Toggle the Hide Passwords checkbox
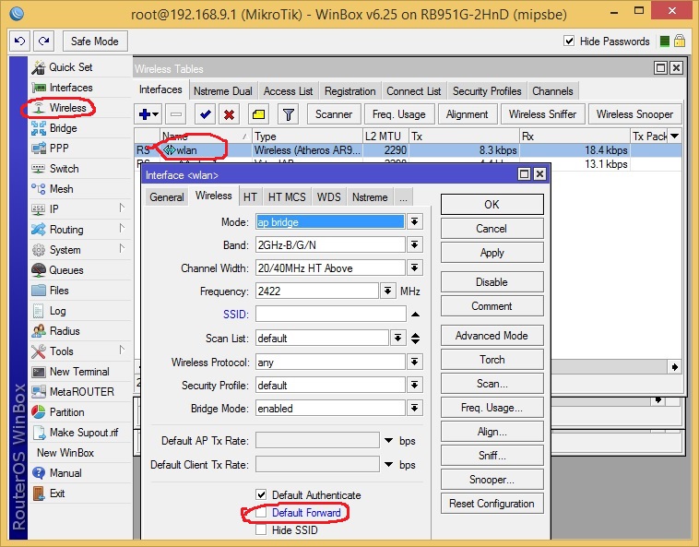This screenshot has width=699, height=547. pos(569,41)
